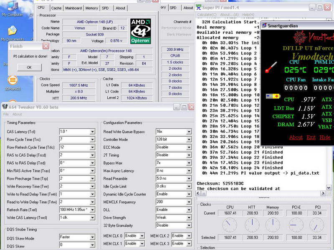Click the HTT clock gauge dial

[252, 225]
